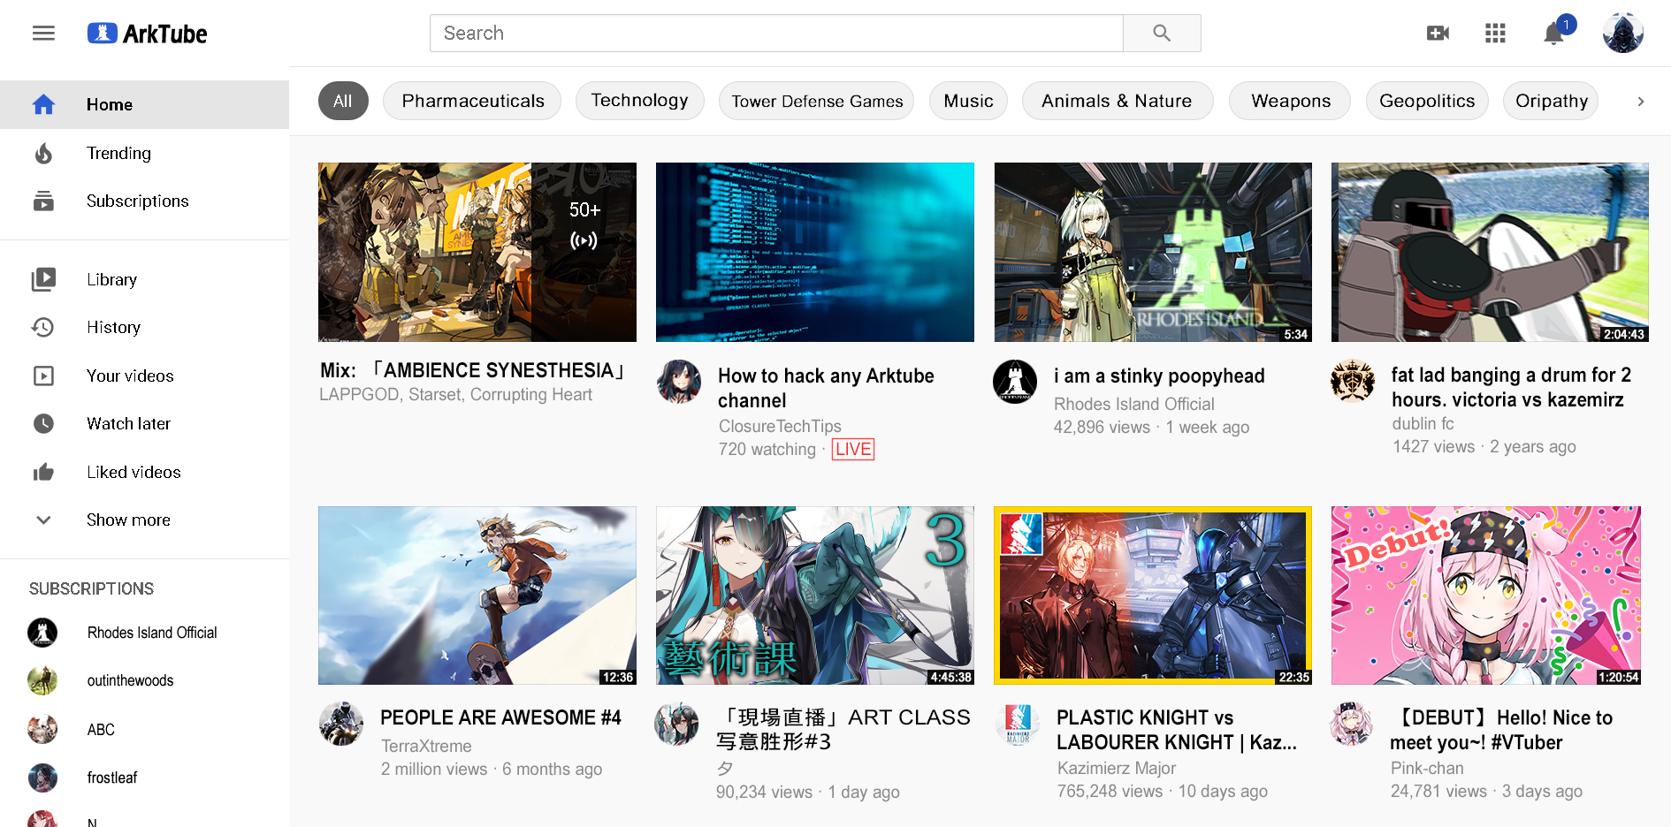The height and width of the screenshot is (827, 1671).
Task: Open frostleaf subscription avatar
Action: (x=42, y=778)
